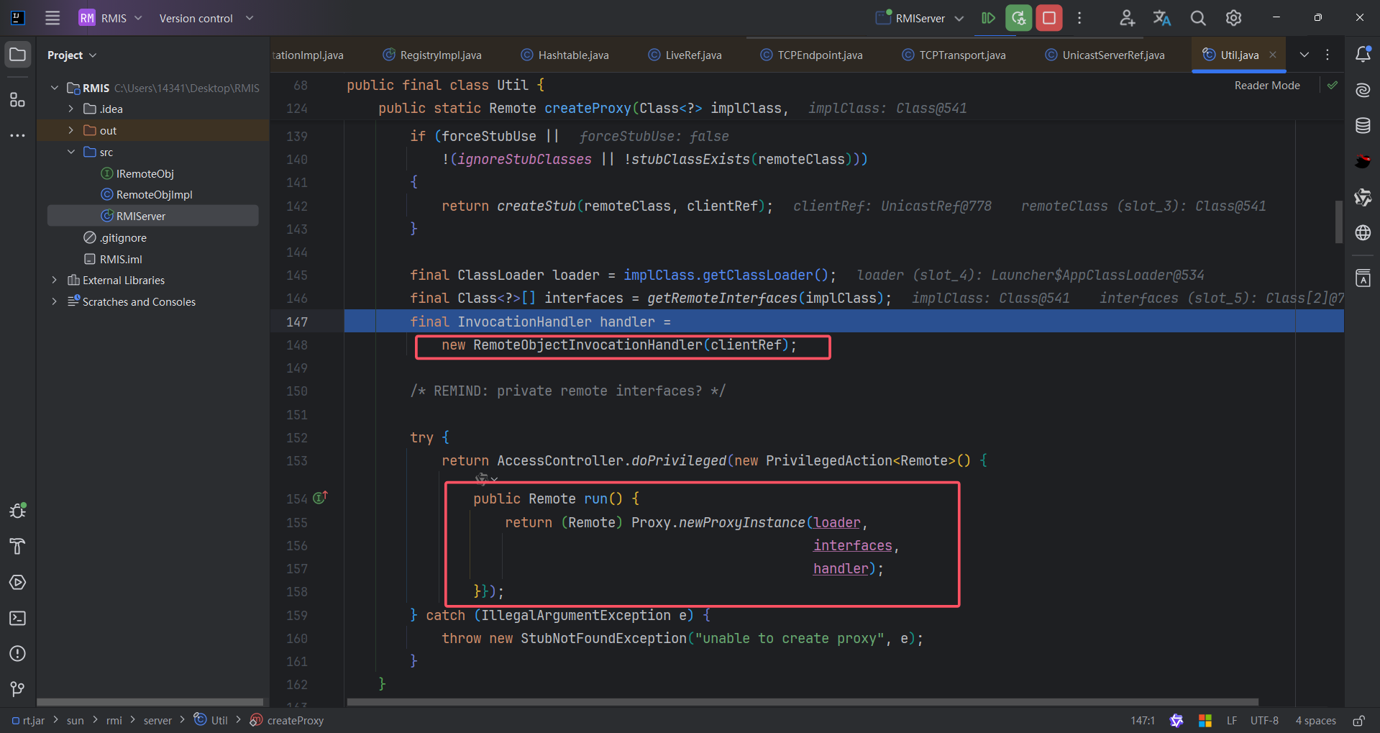The height and width of the screenshot is (733, 1380).
Task: Open Search Everywhere magnifier
Action: click(x=1198, y=18)
